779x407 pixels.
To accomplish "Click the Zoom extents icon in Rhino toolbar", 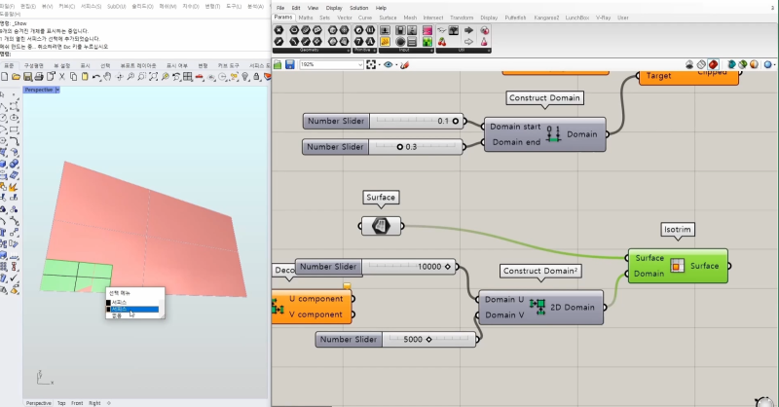I will tap(154, 77).
